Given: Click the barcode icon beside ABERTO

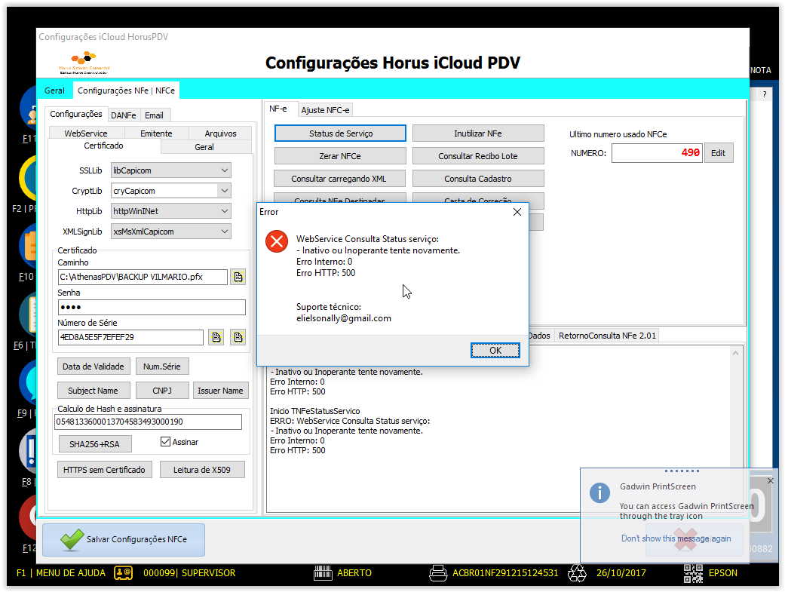Looking at the screenshot, I should (323, 573).
